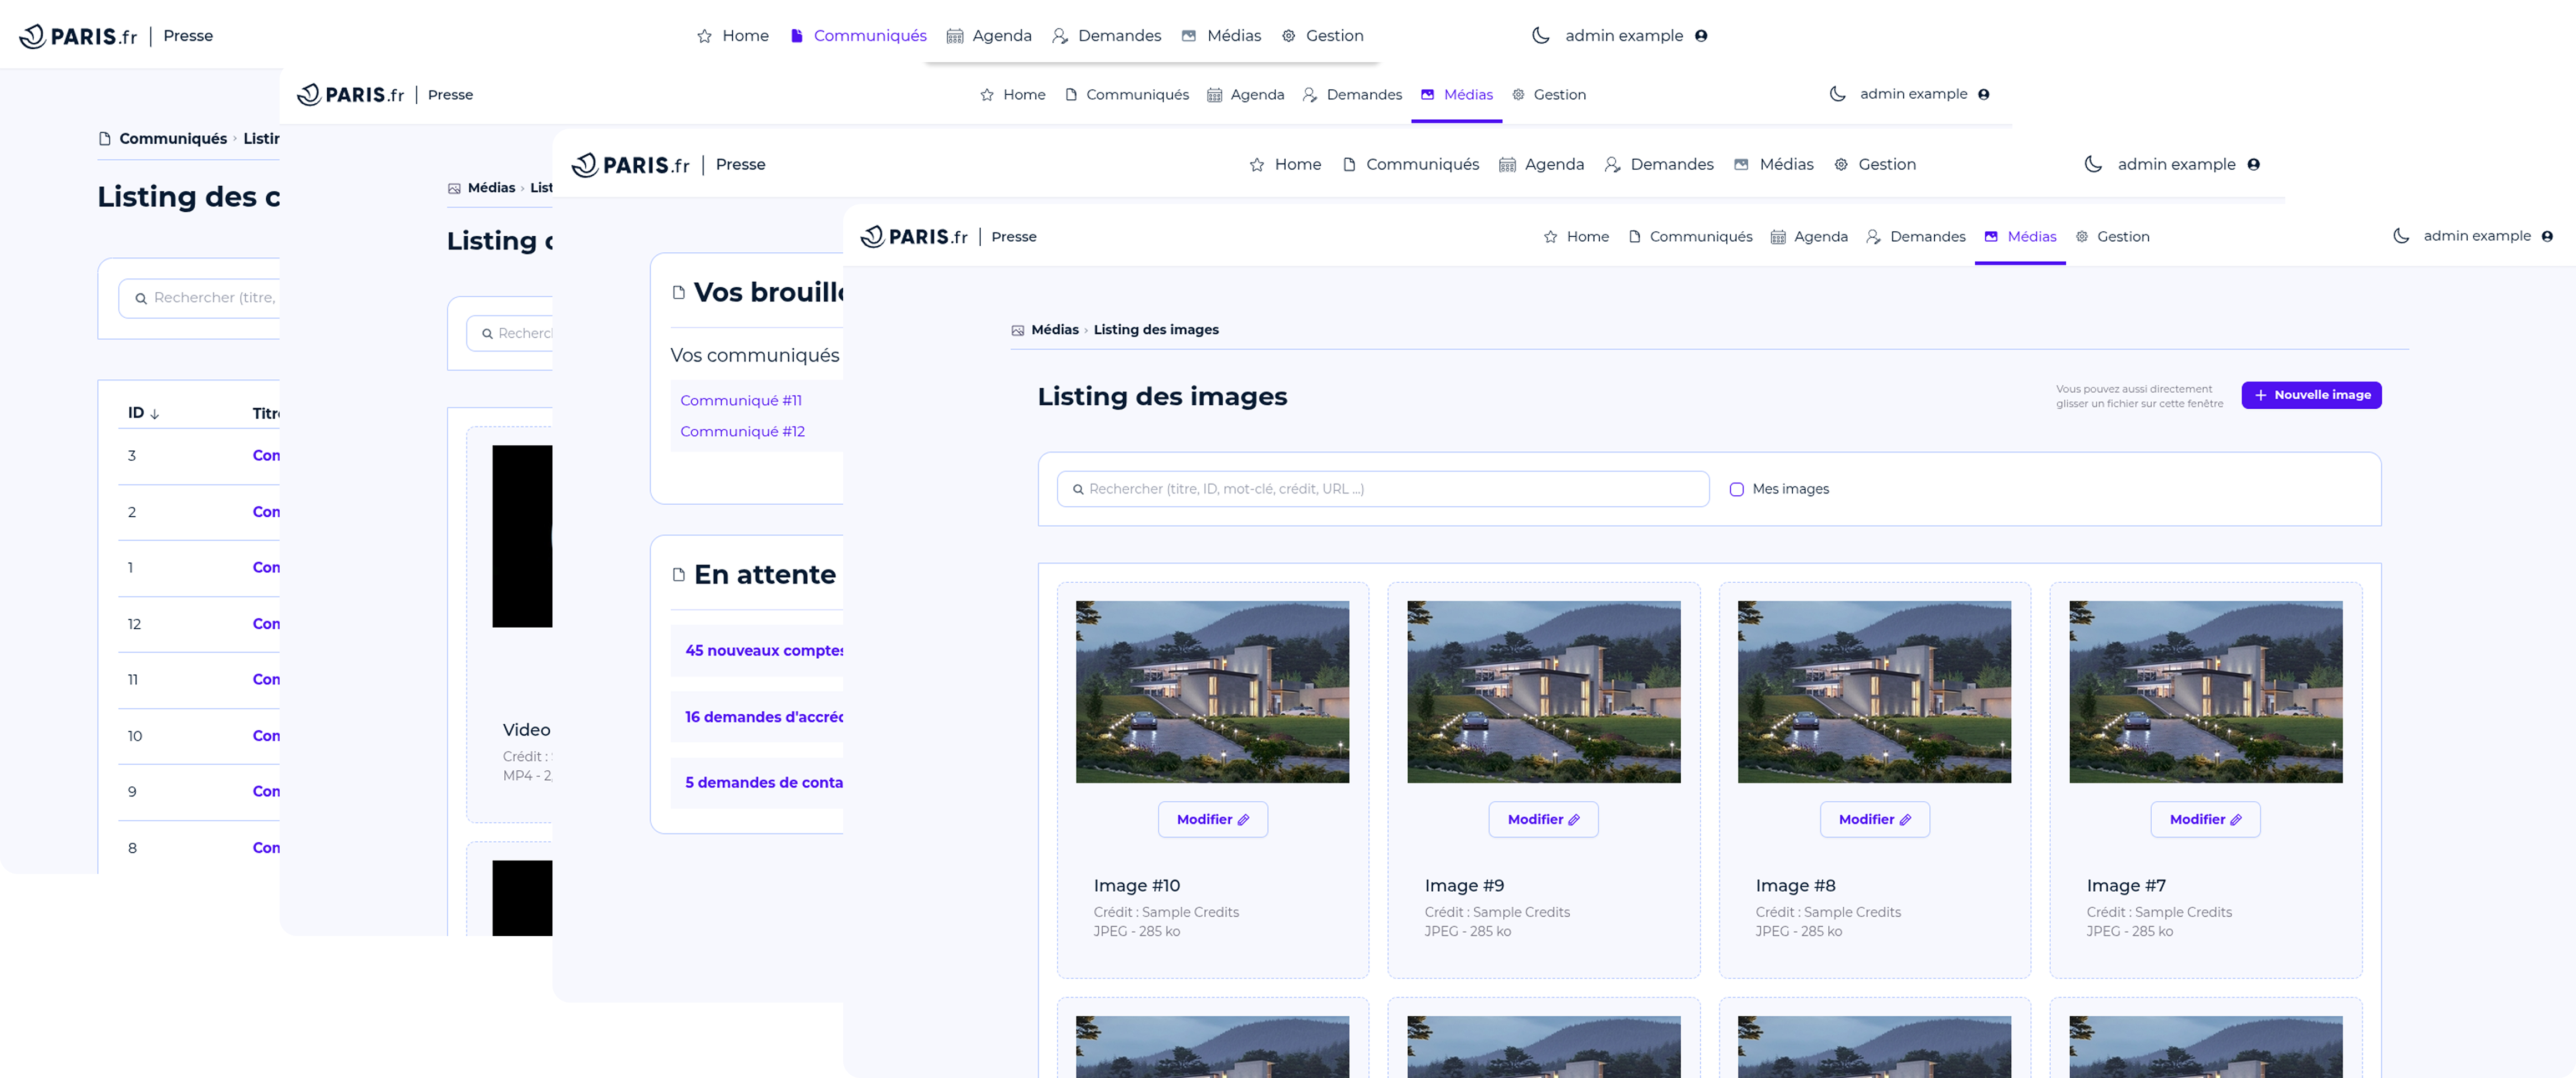
Task: Open the Communiqué #11 draft link
Action: coord(741,400)
